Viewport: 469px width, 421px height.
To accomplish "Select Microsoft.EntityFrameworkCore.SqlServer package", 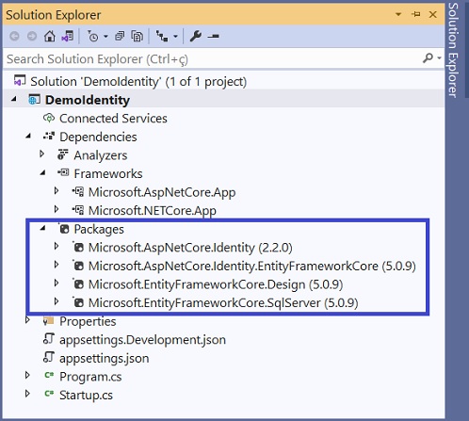I will pos(223,302).
